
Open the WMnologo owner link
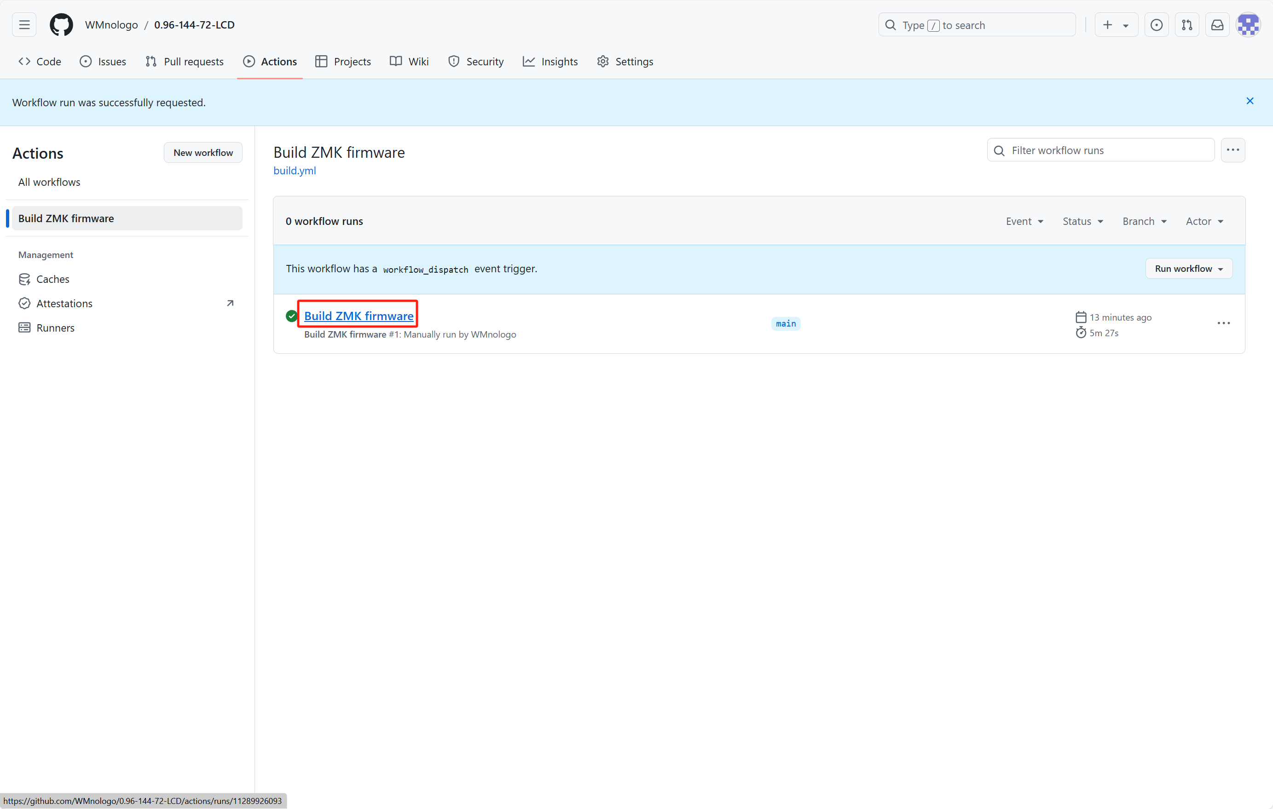(111, 25)
